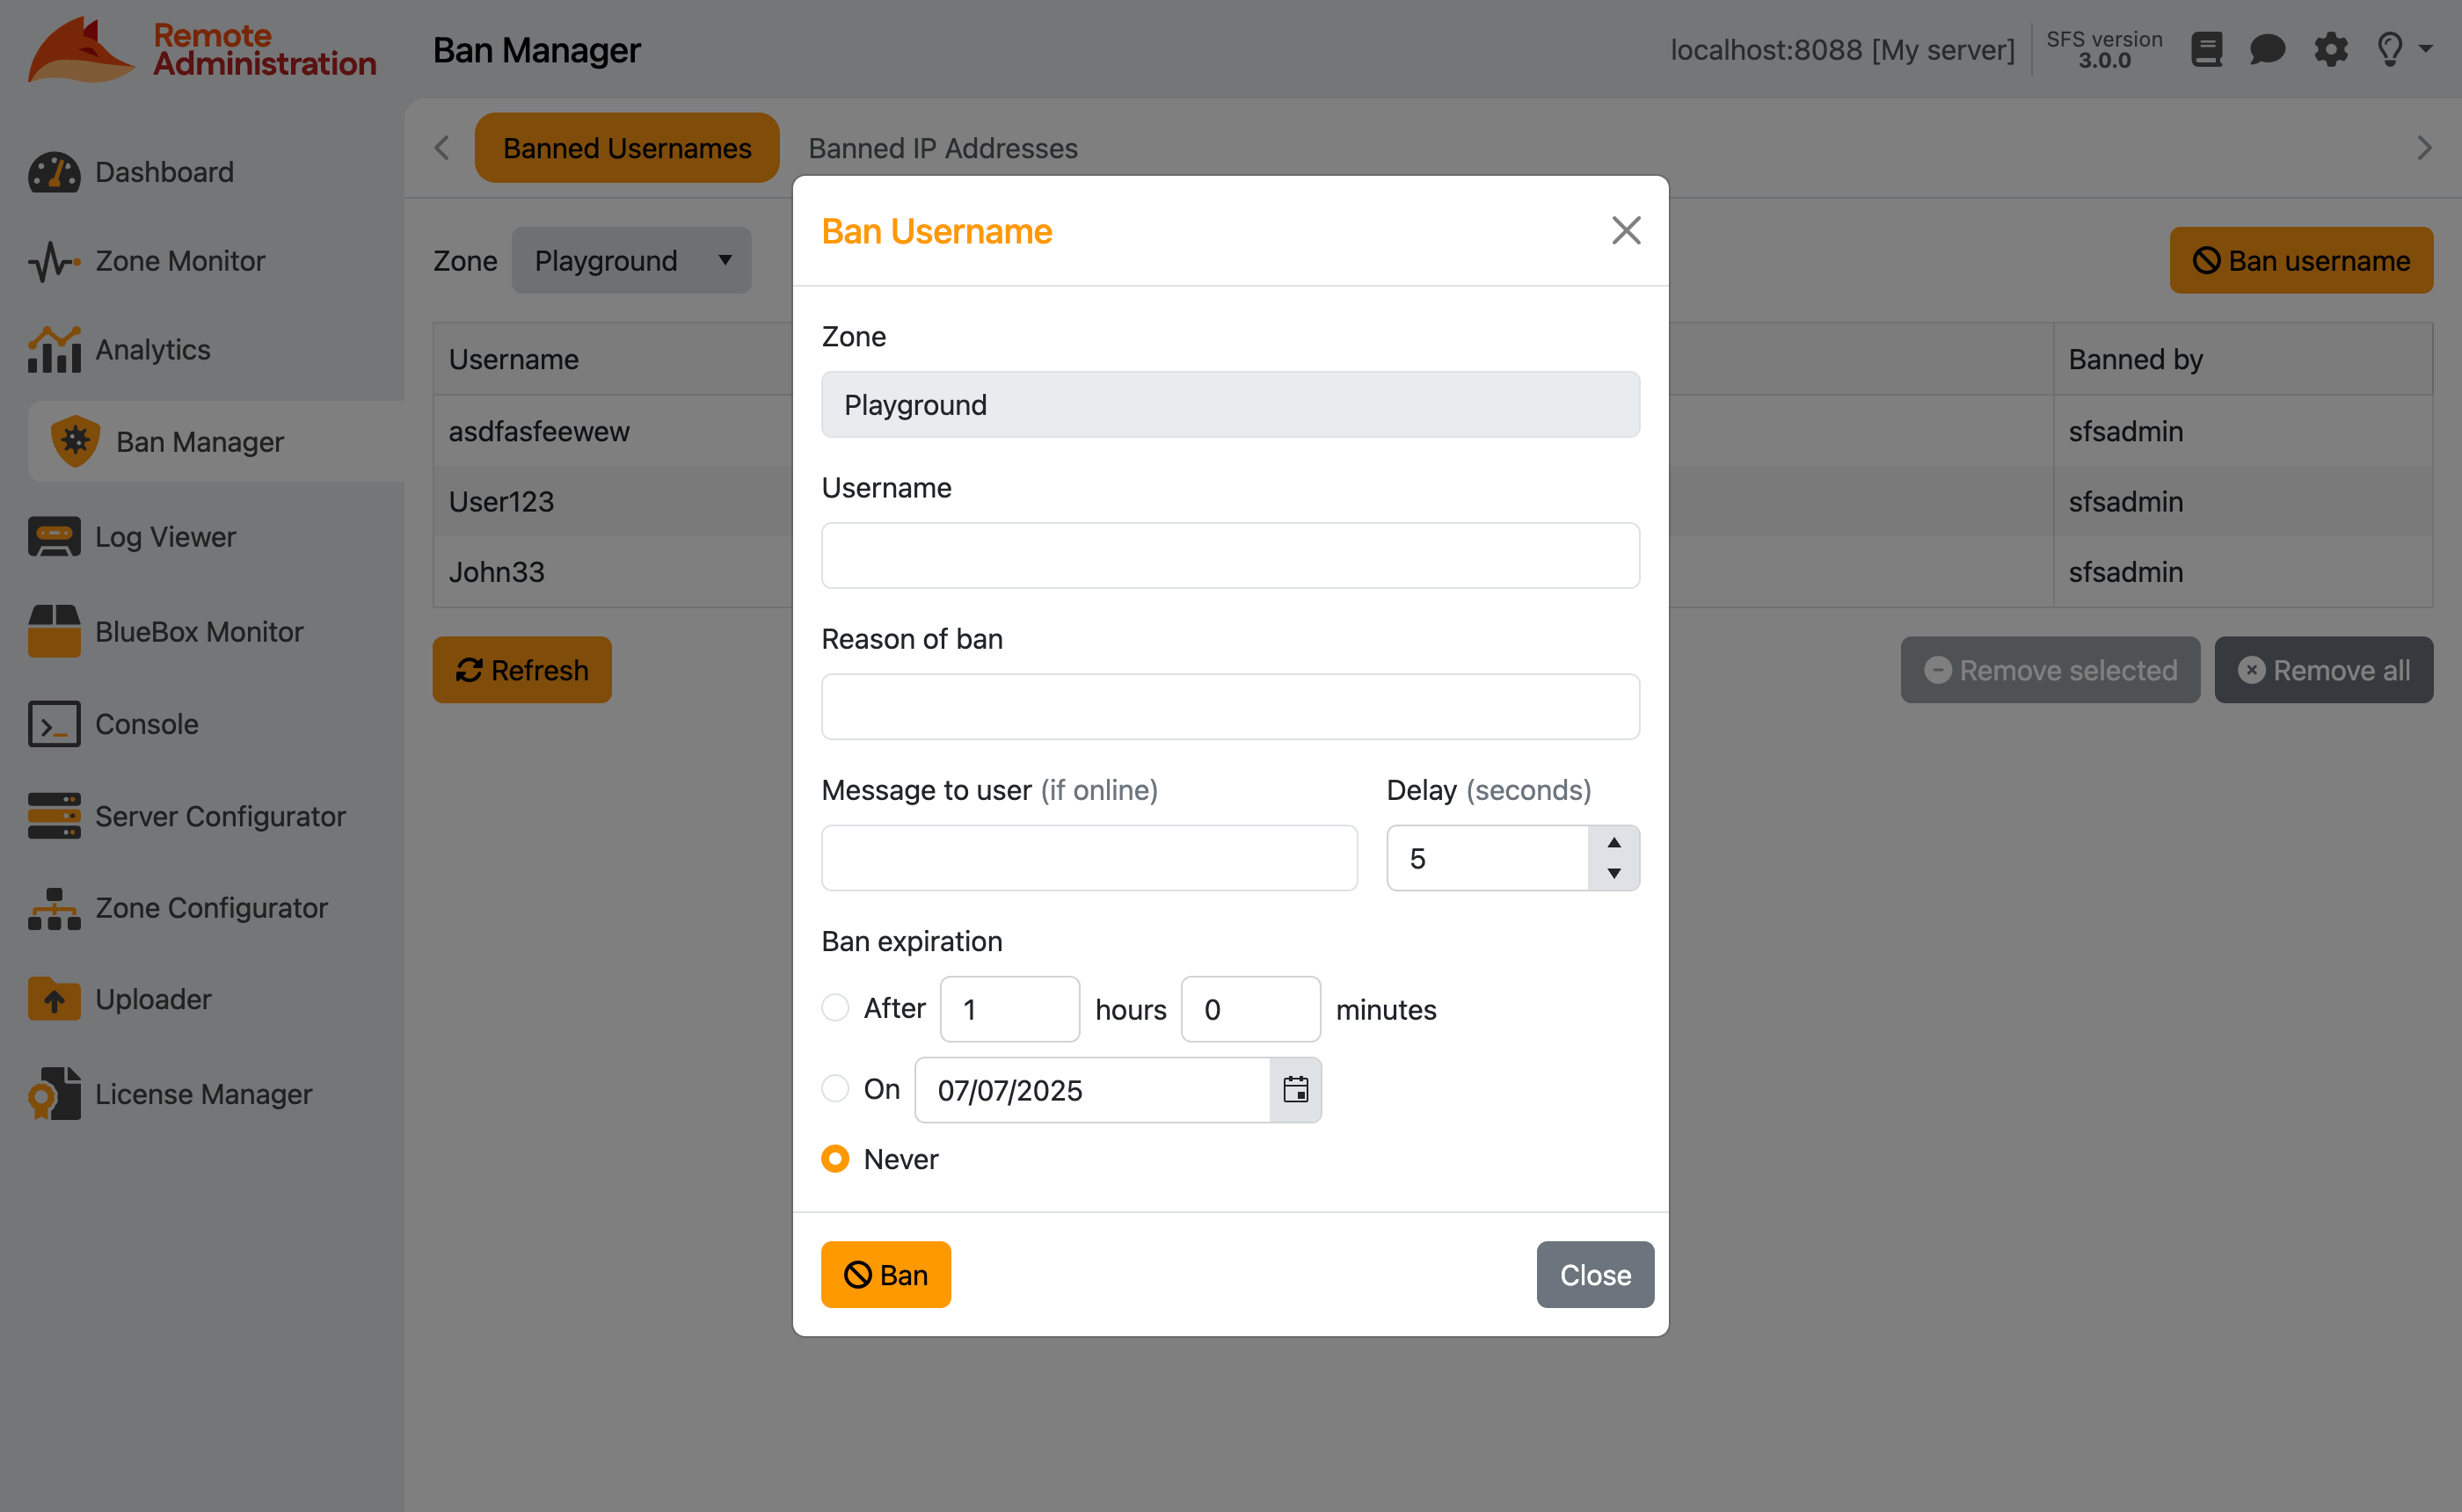
Task: Increase Delay seconds with up arrow
Action: point(1613,842)
